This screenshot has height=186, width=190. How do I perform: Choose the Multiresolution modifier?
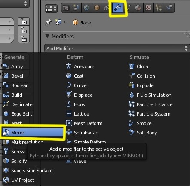23,142
